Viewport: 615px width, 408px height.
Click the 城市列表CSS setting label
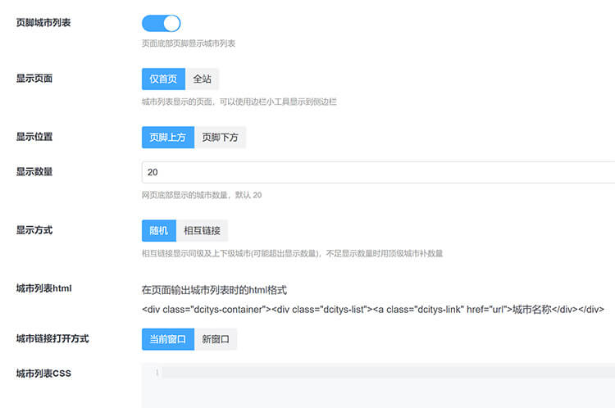tap(44, 374)
